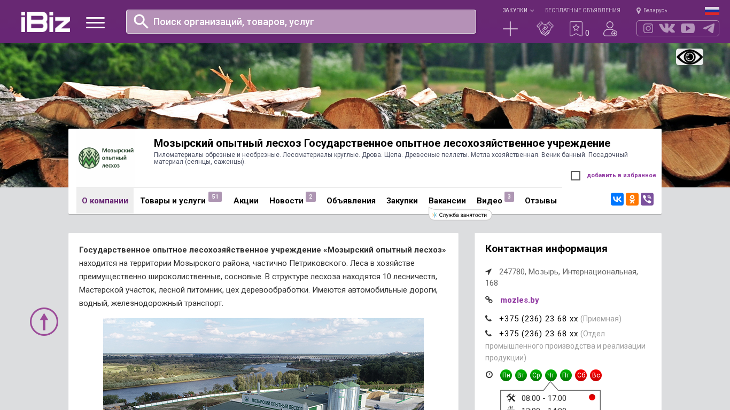Switch to the Акции tab
The width and height of the screenshot is (730, 410).
(246, 201)
